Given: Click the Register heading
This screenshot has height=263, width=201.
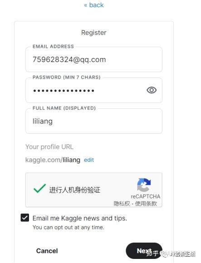Looking at the screenshot, I should coord(94,33).
